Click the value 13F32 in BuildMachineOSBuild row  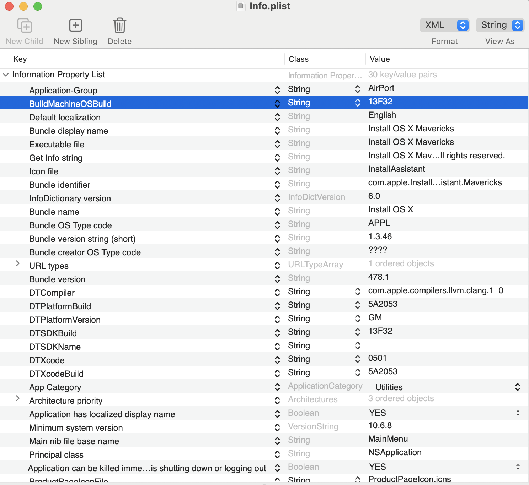380,102
